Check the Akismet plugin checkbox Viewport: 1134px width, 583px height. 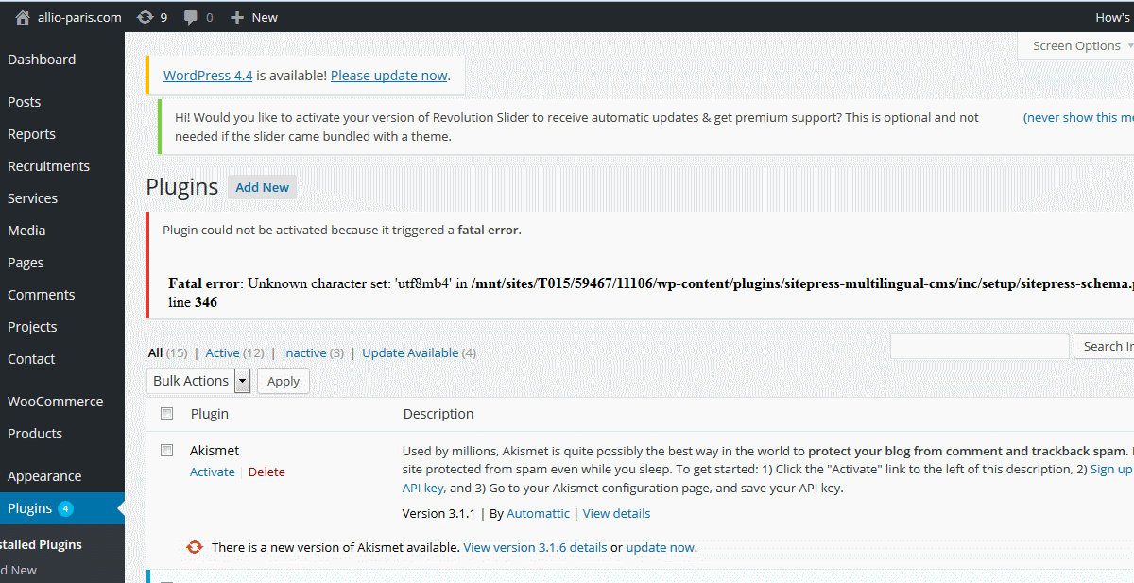(167, 451)
